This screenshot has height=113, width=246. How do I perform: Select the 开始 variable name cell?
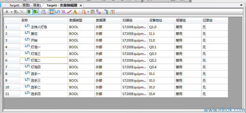(x=44, y=40)
